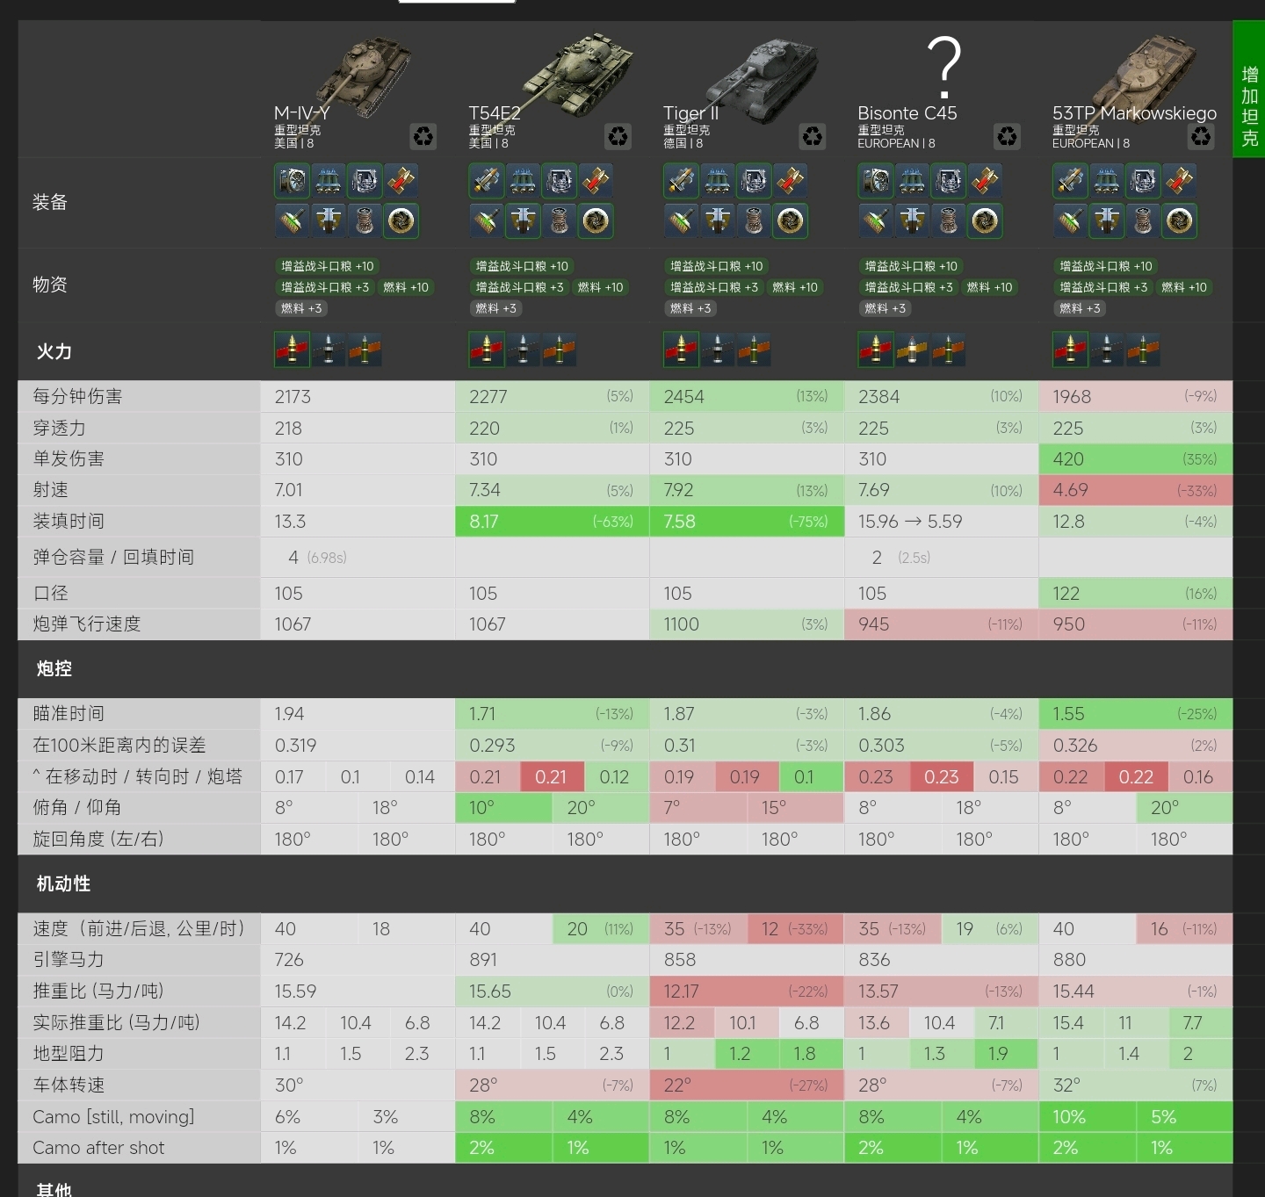Image resolution: width=1265 pixels, height=1197 pixels.
Task: Reset 53TP Markowskiego with the recycle icon
Action: tap(1201, 136)
